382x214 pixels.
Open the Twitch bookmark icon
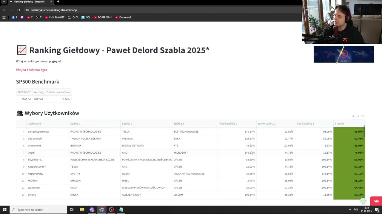coord(22,17)
